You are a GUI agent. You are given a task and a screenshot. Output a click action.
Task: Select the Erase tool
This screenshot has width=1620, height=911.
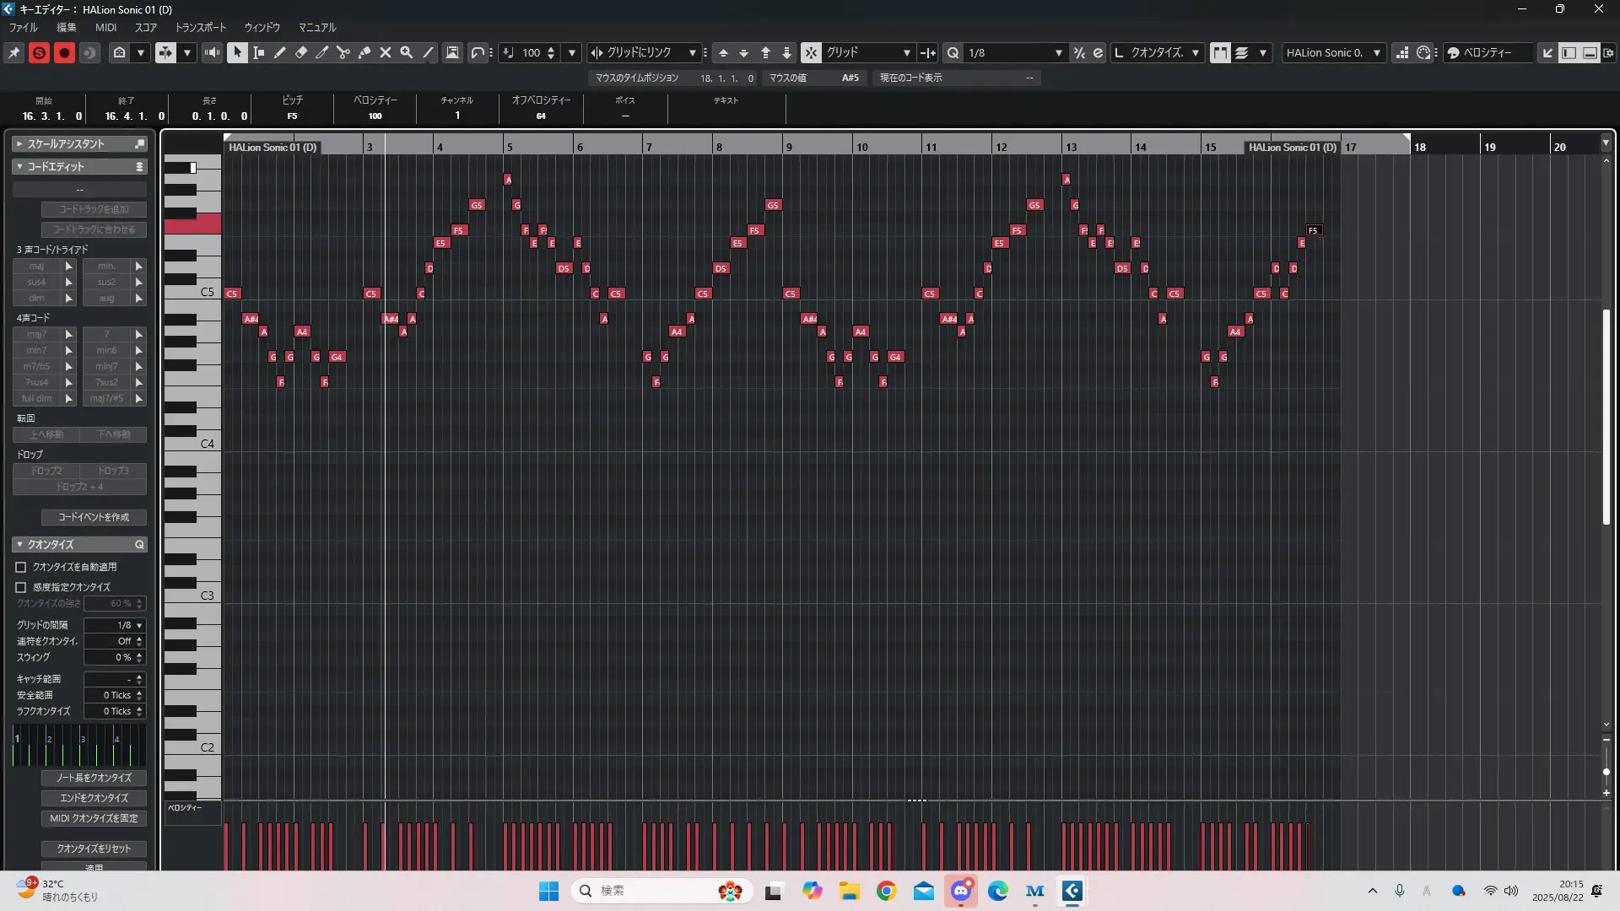[301, 52]
